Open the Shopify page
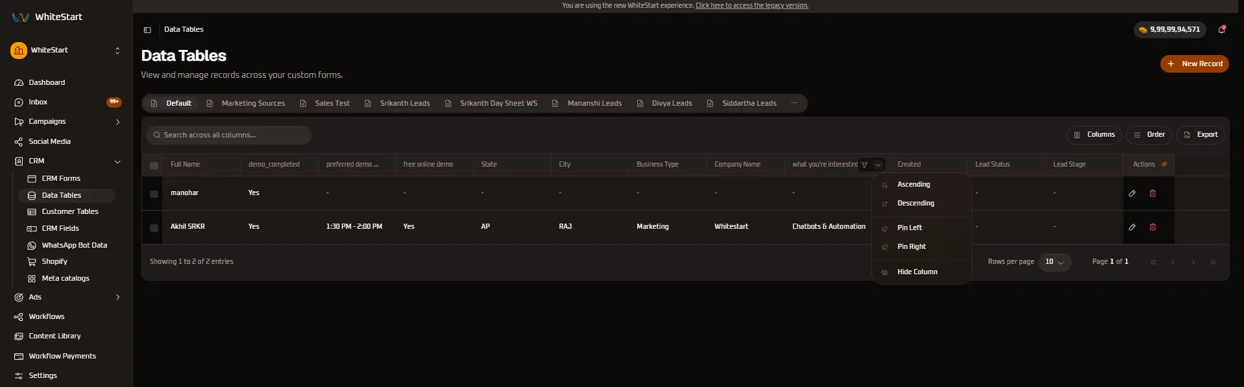This screenshot has height=387, width=1244. coord(54,261)
